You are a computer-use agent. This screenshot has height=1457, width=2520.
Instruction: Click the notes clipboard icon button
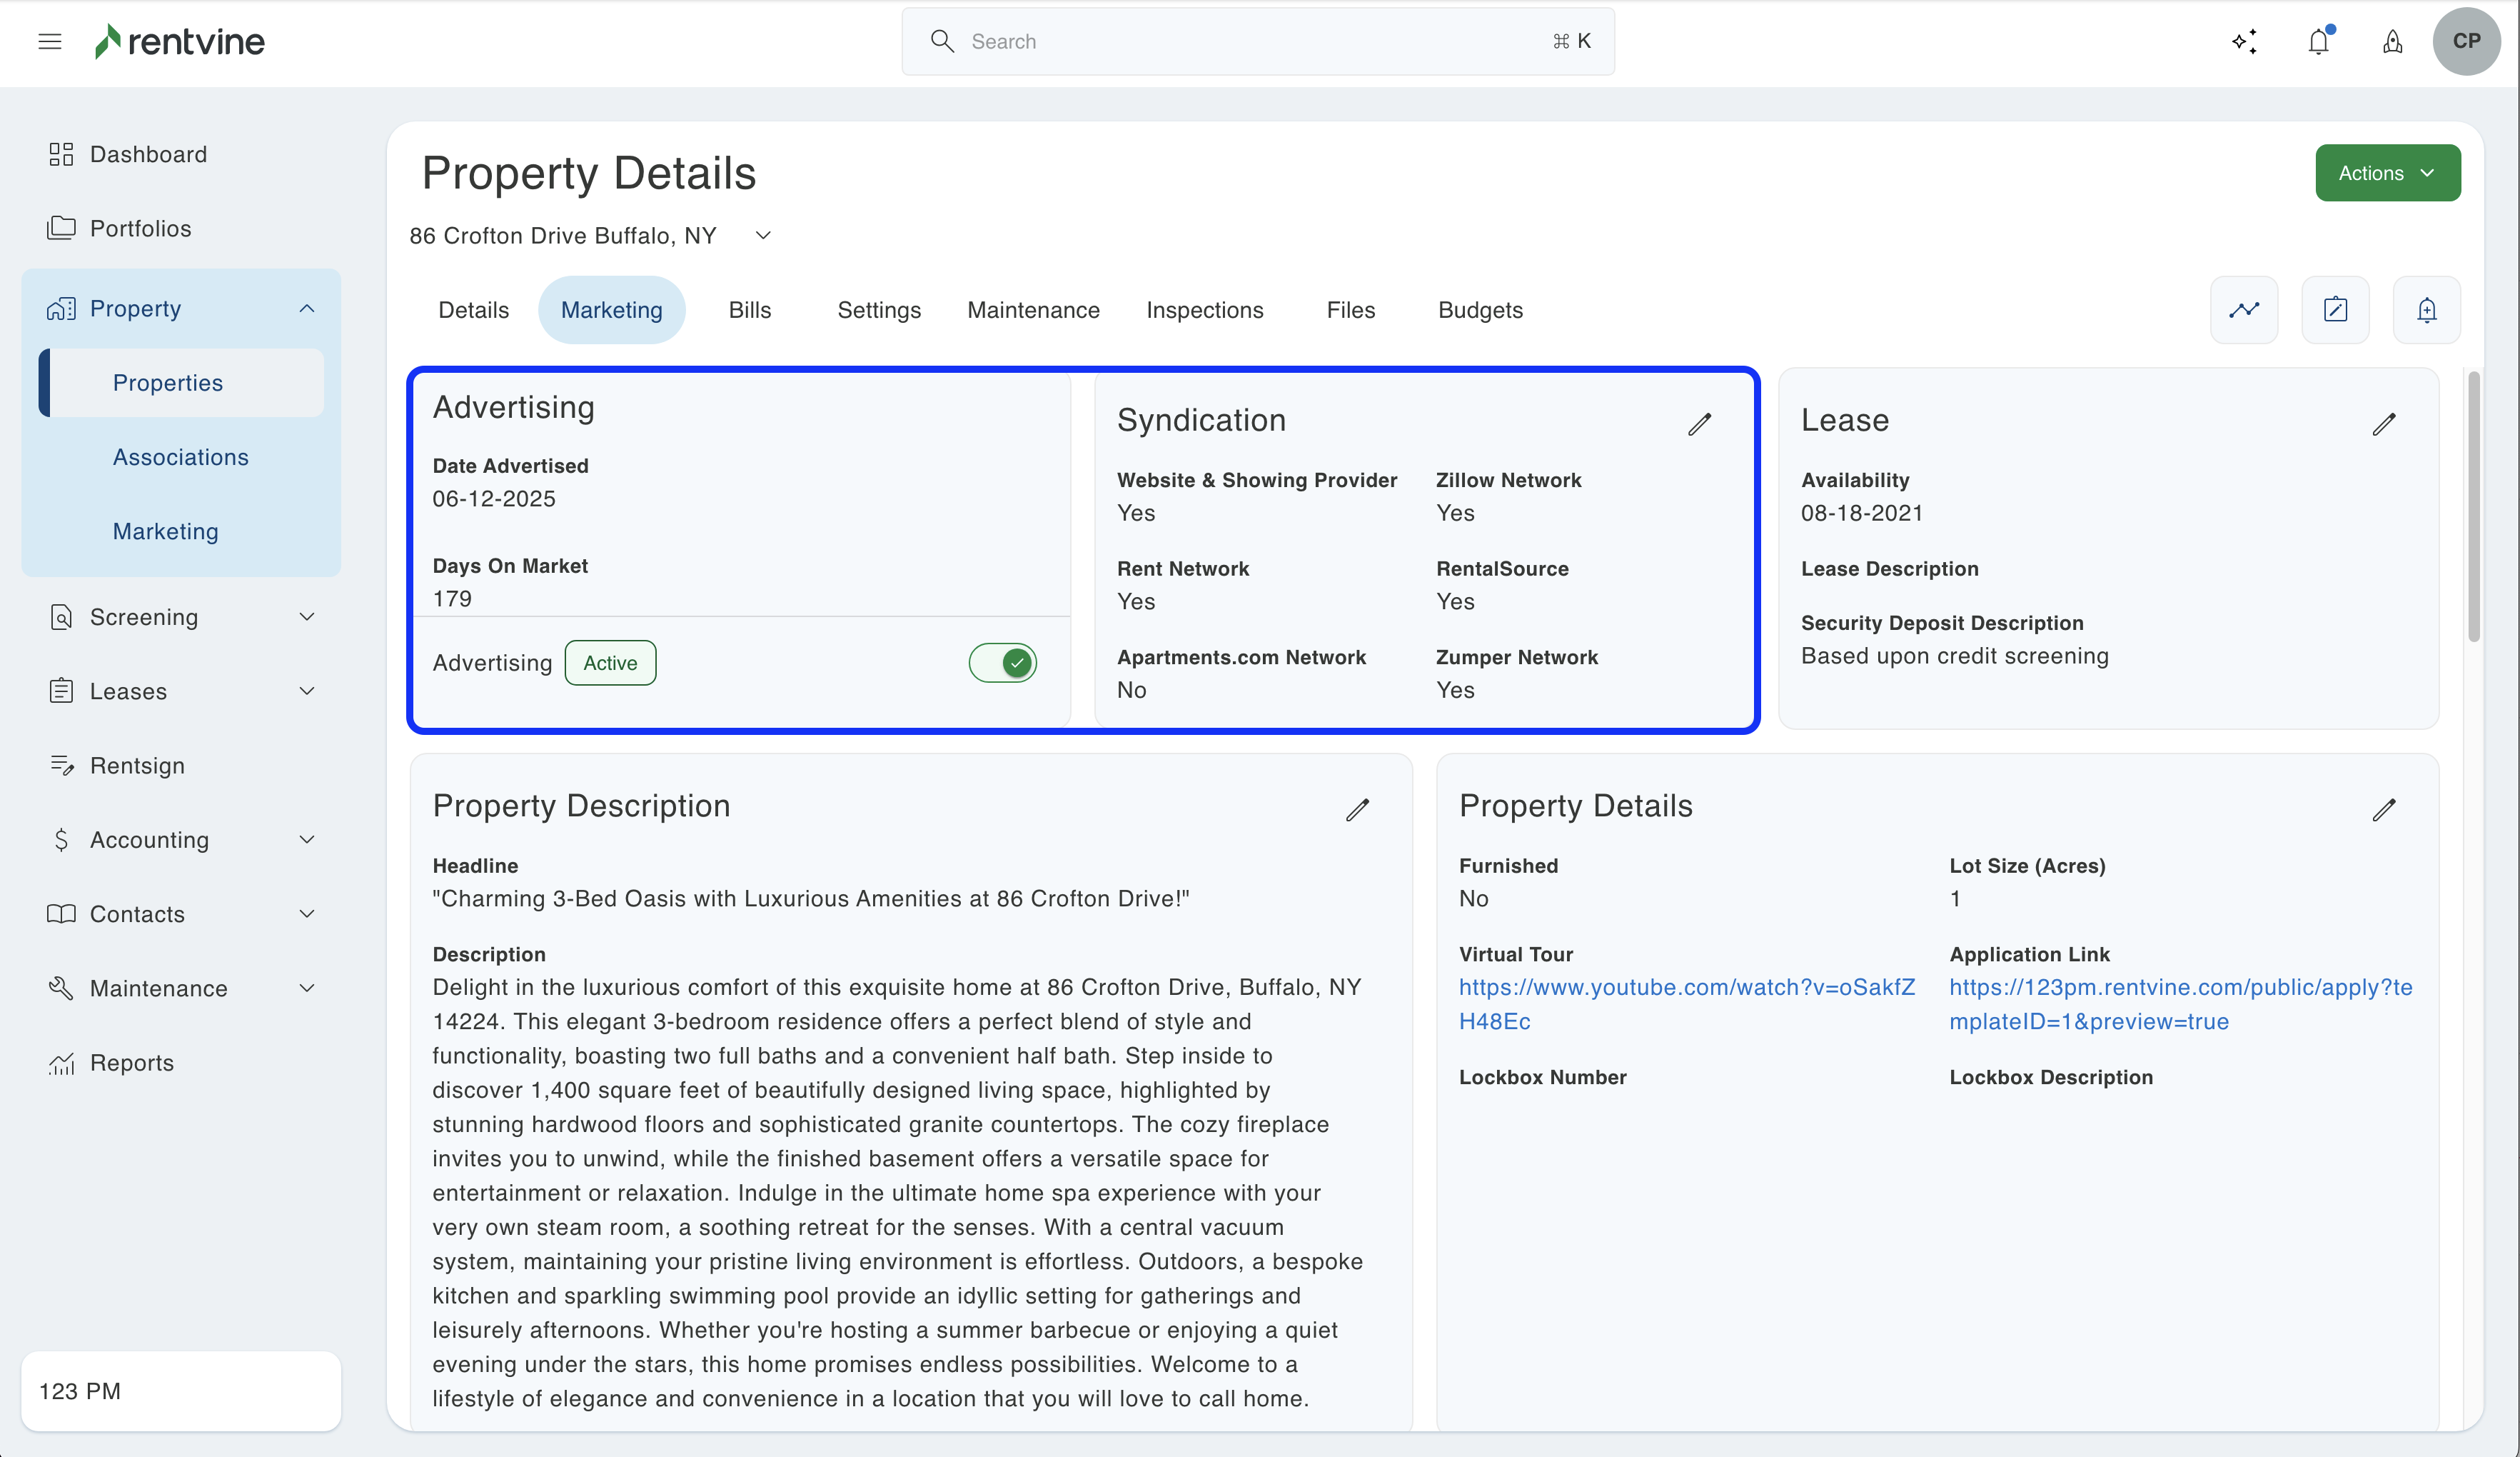tap(2335, 310)
